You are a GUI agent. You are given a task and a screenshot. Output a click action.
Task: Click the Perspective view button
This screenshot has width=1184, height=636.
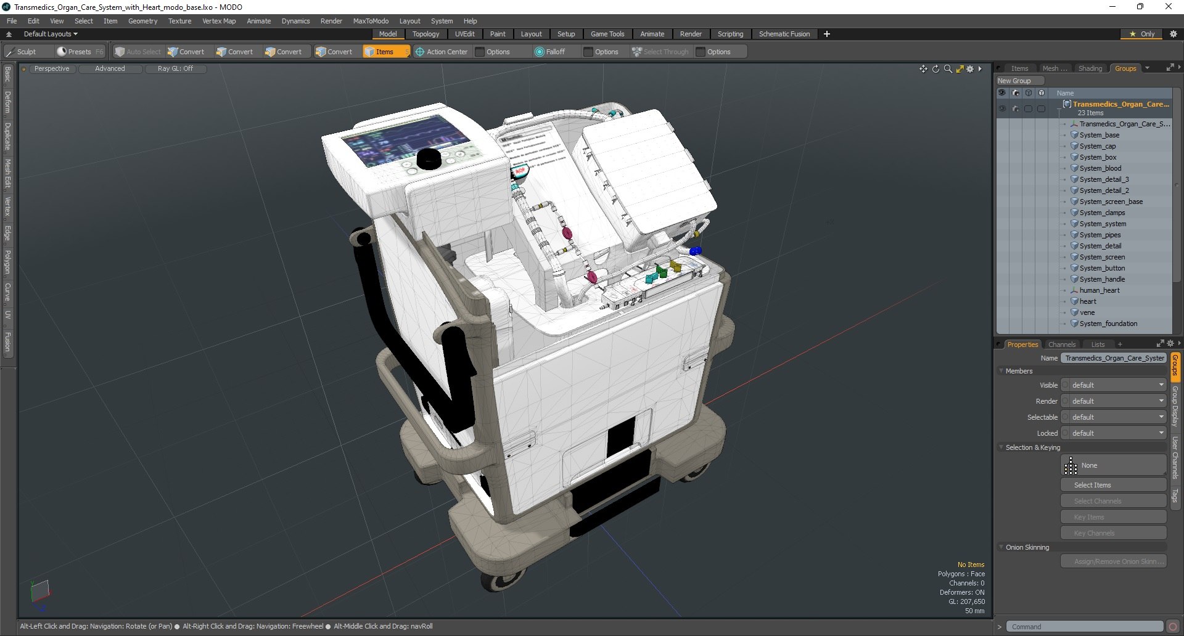pos(52,69)
